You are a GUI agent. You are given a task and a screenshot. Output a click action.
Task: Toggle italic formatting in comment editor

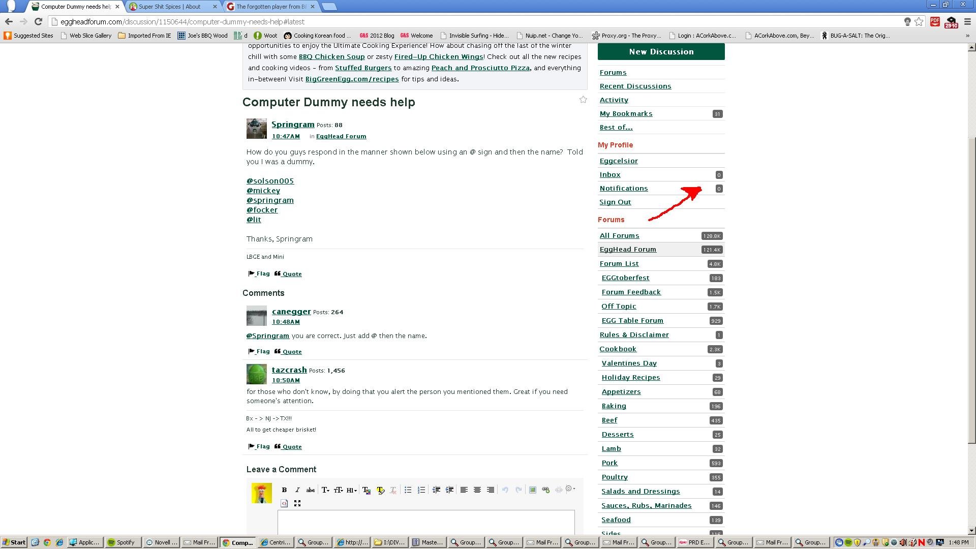[x=297, y=490]
